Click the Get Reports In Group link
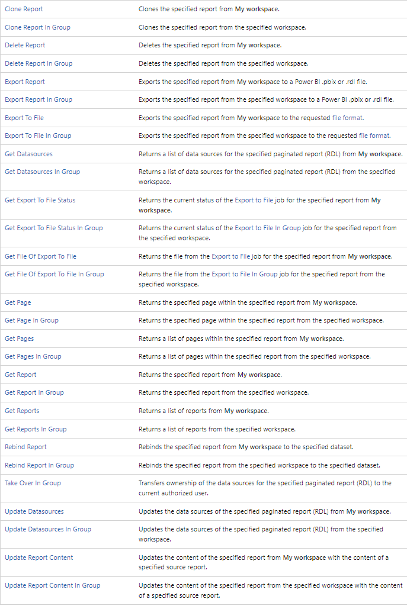Image resolution: width=407 pixels, height=606 pixels. pos(36,429)
